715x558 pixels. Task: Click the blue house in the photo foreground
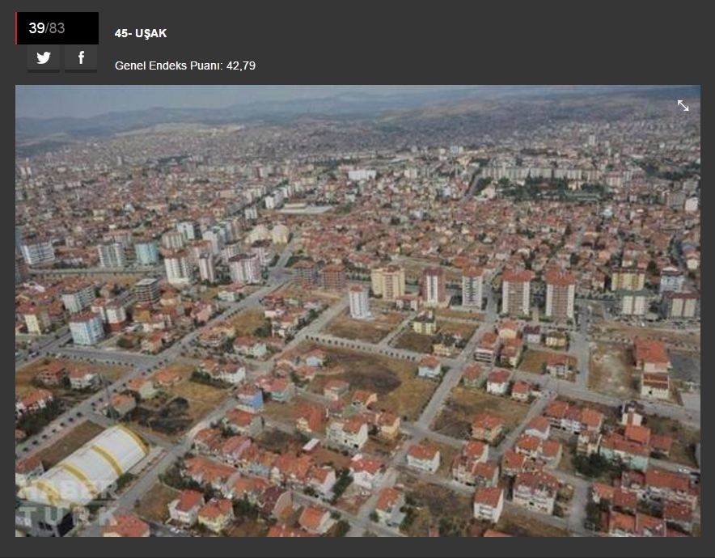[x=250, y=398]
